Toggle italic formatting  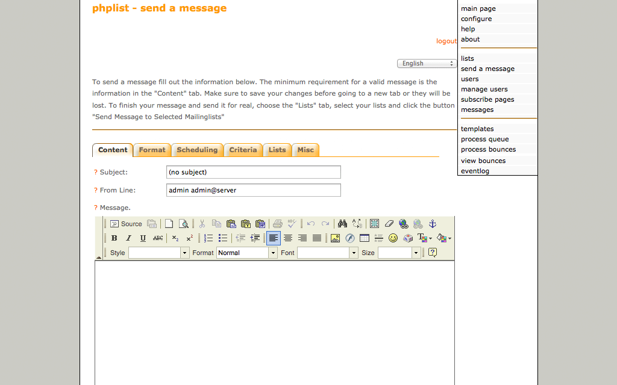(128, 238)
